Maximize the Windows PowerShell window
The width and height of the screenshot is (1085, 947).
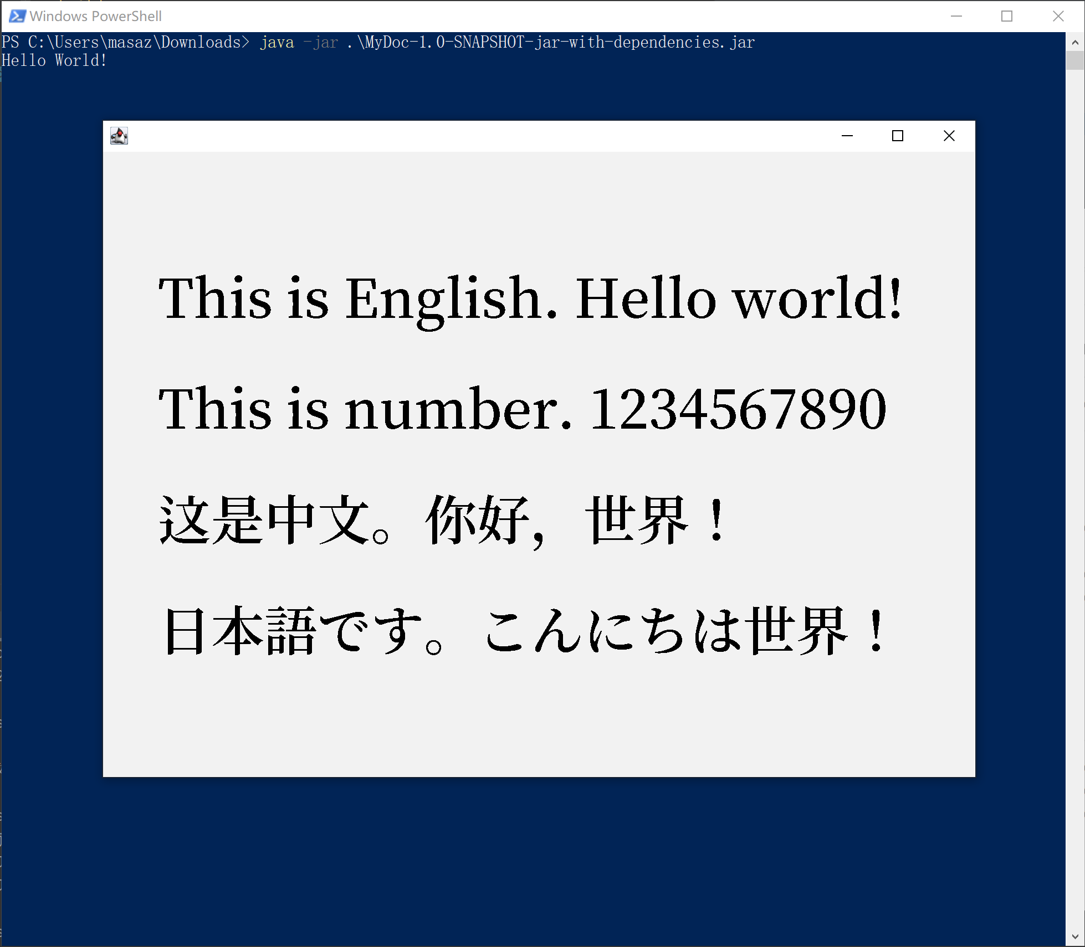tap(1007, 16)
